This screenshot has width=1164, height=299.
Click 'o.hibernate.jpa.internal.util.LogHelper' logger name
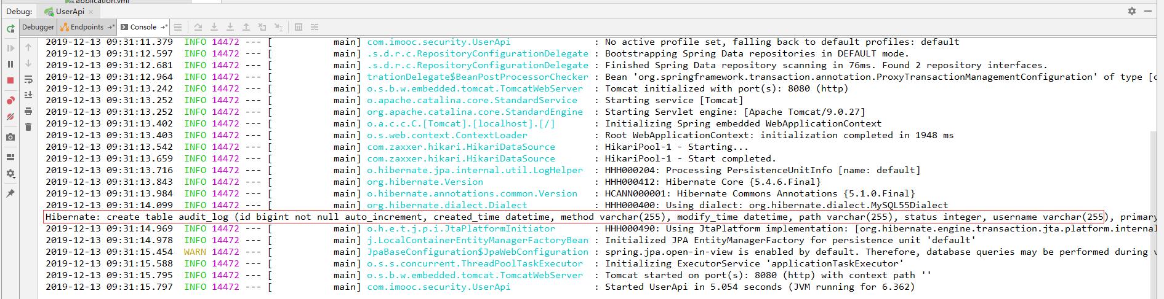coord(475,170)
